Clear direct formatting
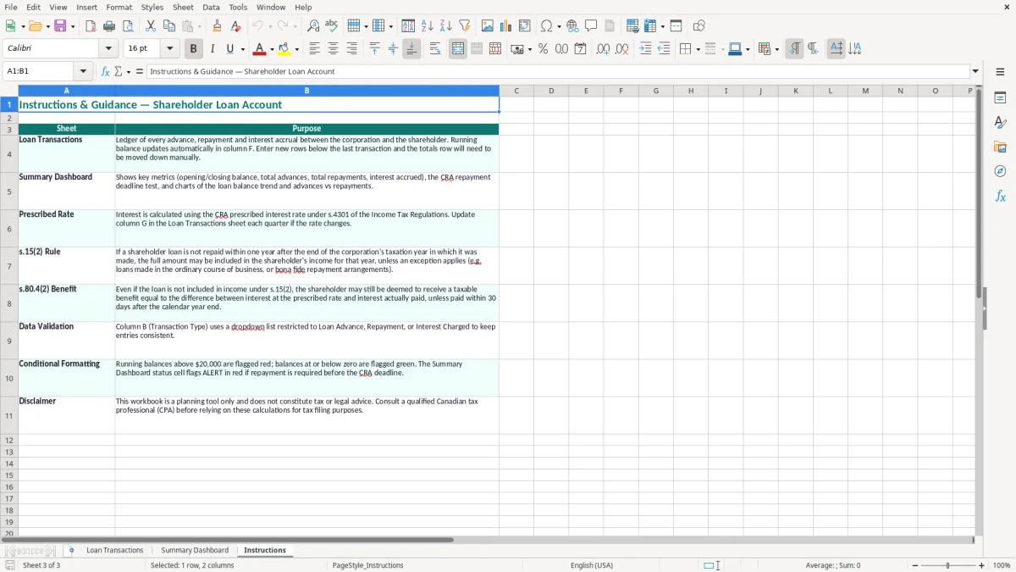Image resolution: width=1016 pixels, height=572 pixels. point(235,26)
